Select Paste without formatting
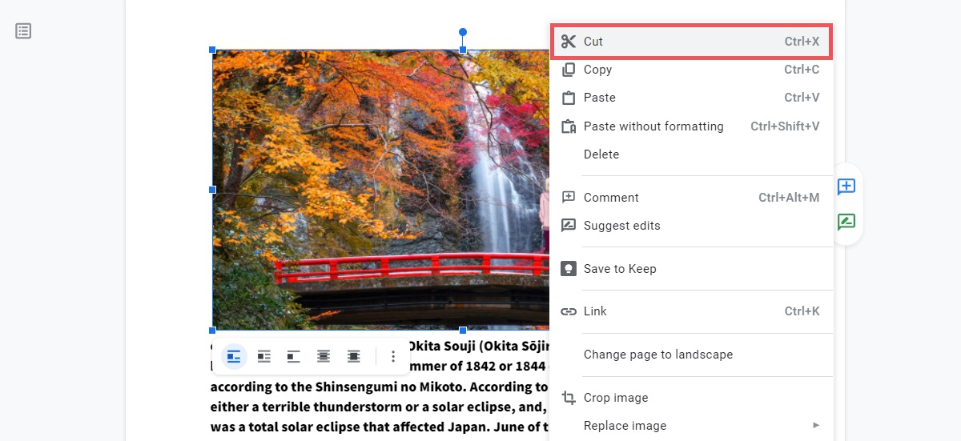Image resolution: width=961 pixels, height=441 pixels. tap(653, 126)
